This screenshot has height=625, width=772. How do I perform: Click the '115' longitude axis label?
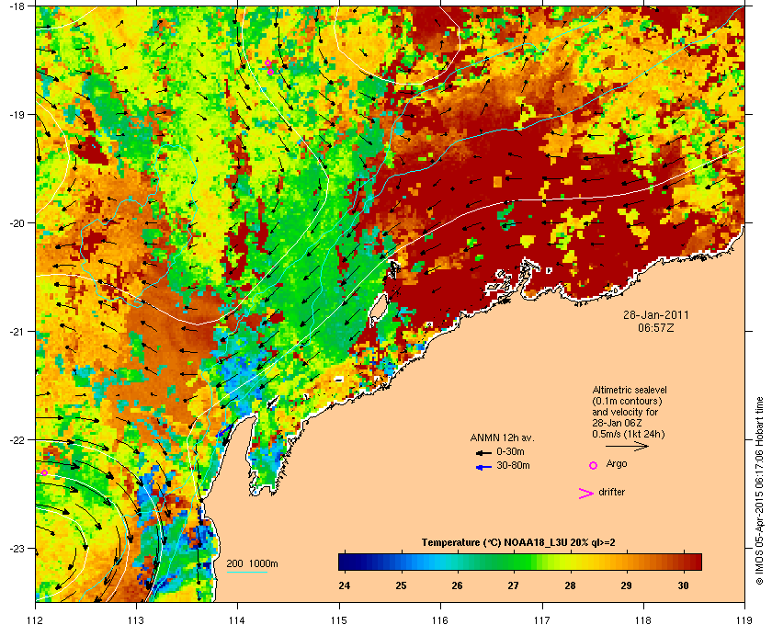point(339,620)
